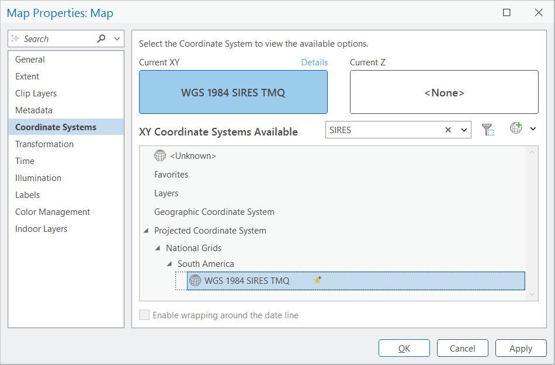The width and height of the screenshot is (555, 365).
Task: Collapse the Projected Coordinate System node
Action: [146, 230]
